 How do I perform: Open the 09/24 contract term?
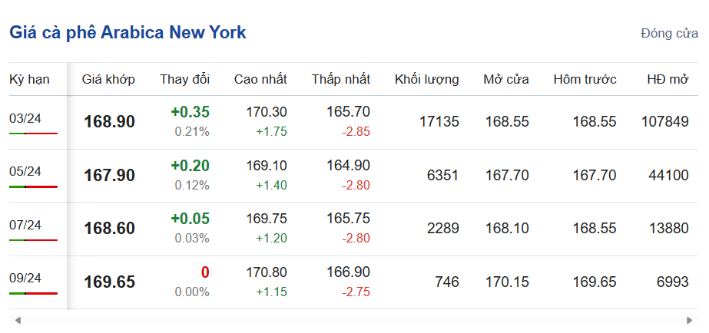[x=25, y=278]
